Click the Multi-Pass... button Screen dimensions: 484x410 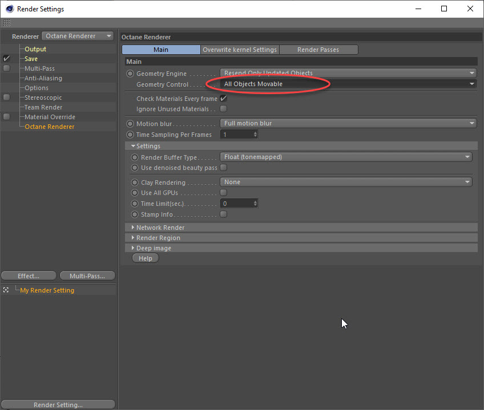click(x=87, y=276)
